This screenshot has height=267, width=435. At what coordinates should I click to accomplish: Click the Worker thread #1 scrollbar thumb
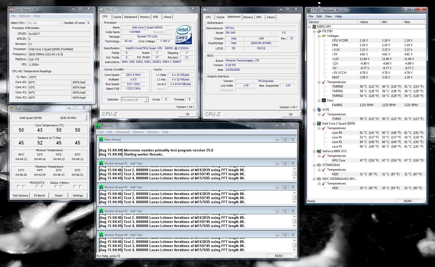click(295, 173)
